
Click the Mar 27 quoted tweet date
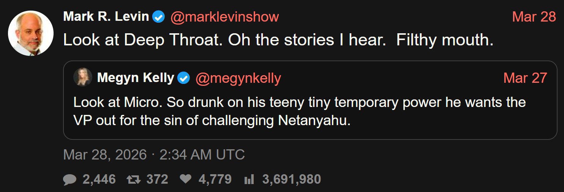pyautogui.click(x=525, y=78)
